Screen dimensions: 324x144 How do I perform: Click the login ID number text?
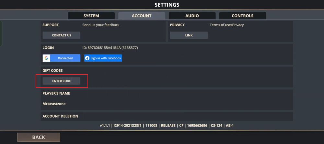110,48
